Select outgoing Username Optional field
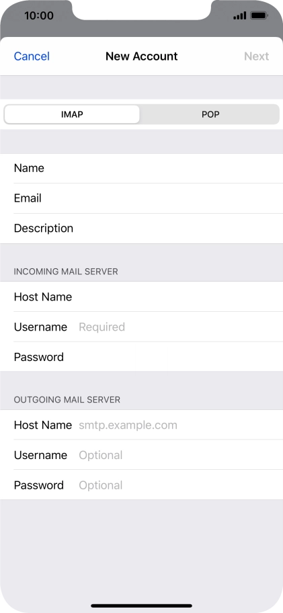The image size is (283, 613). [x=141, y=455]
